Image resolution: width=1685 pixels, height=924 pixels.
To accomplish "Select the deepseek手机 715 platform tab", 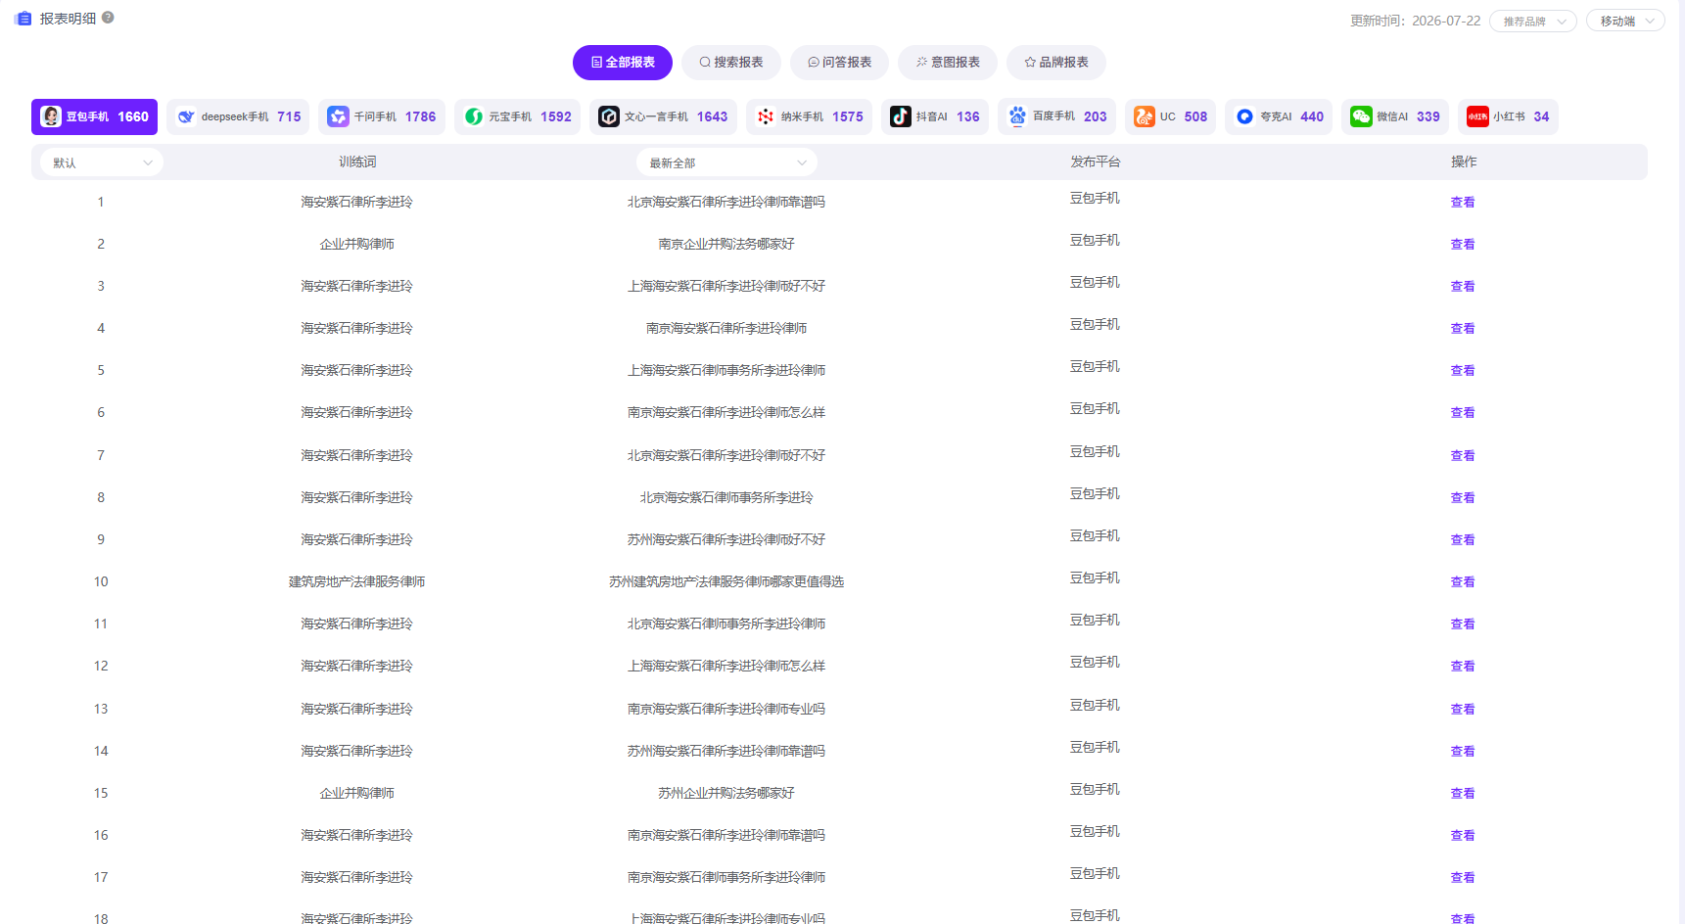I will click(x=238, y=116).
